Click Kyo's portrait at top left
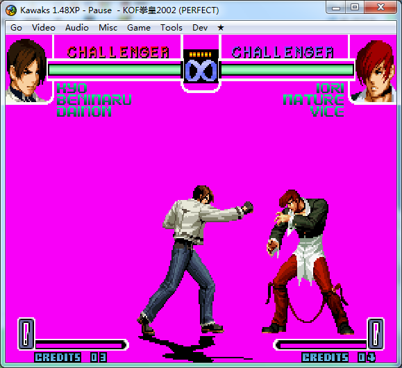This screenshot has width=402, height=368. (x=27, y=71)
